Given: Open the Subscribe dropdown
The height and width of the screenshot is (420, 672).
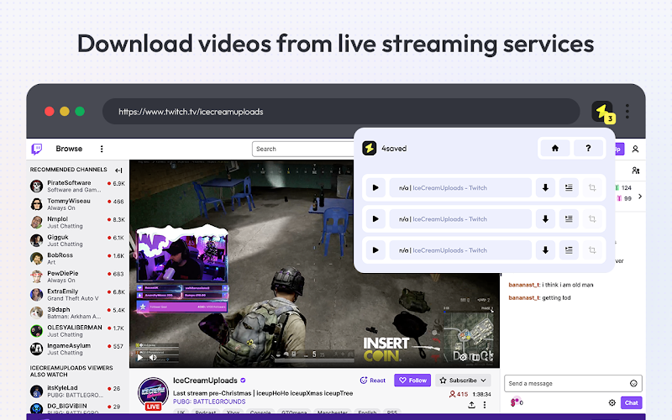Looking at the screenshot, I should (x=464, y=381).
